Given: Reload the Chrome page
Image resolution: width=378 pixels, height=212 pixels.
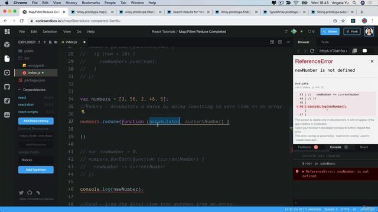Looking at the screenshot, I should (x=22, y=21).
